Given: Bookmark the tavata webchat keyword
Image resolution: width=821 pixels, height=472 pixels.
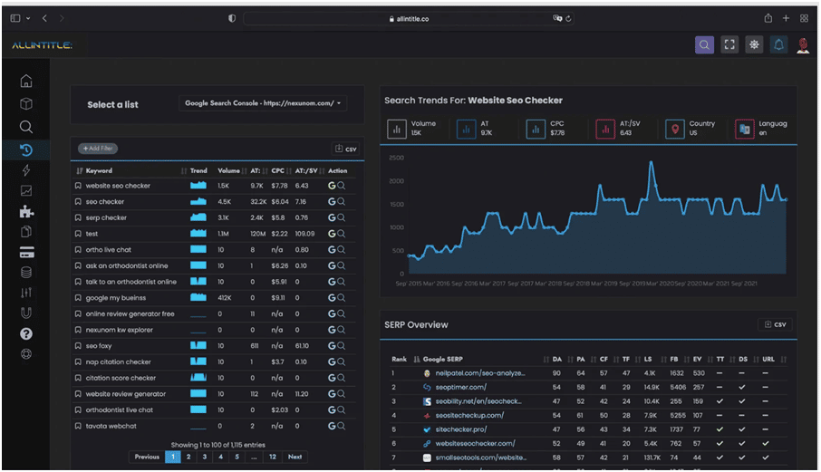Looking at the screenshot, I should point(78,426).
